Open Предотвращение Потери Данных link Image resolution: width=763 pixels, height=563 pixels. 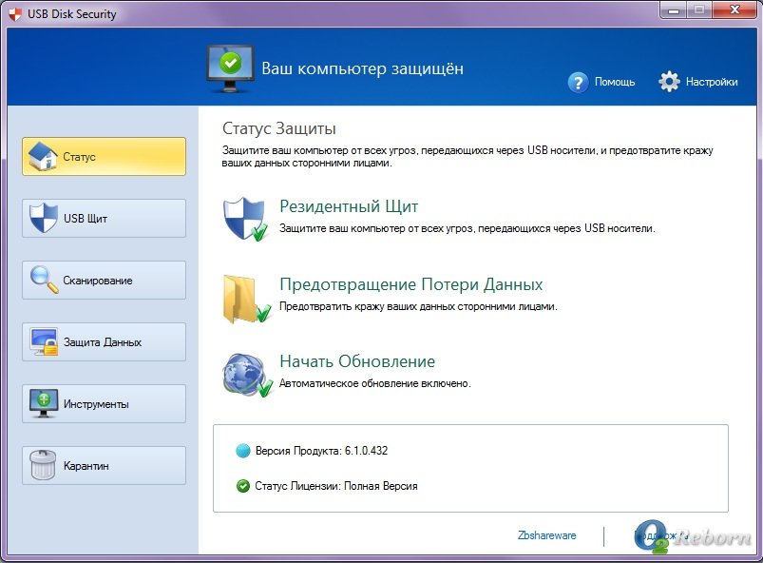click(x=411, y=284)
